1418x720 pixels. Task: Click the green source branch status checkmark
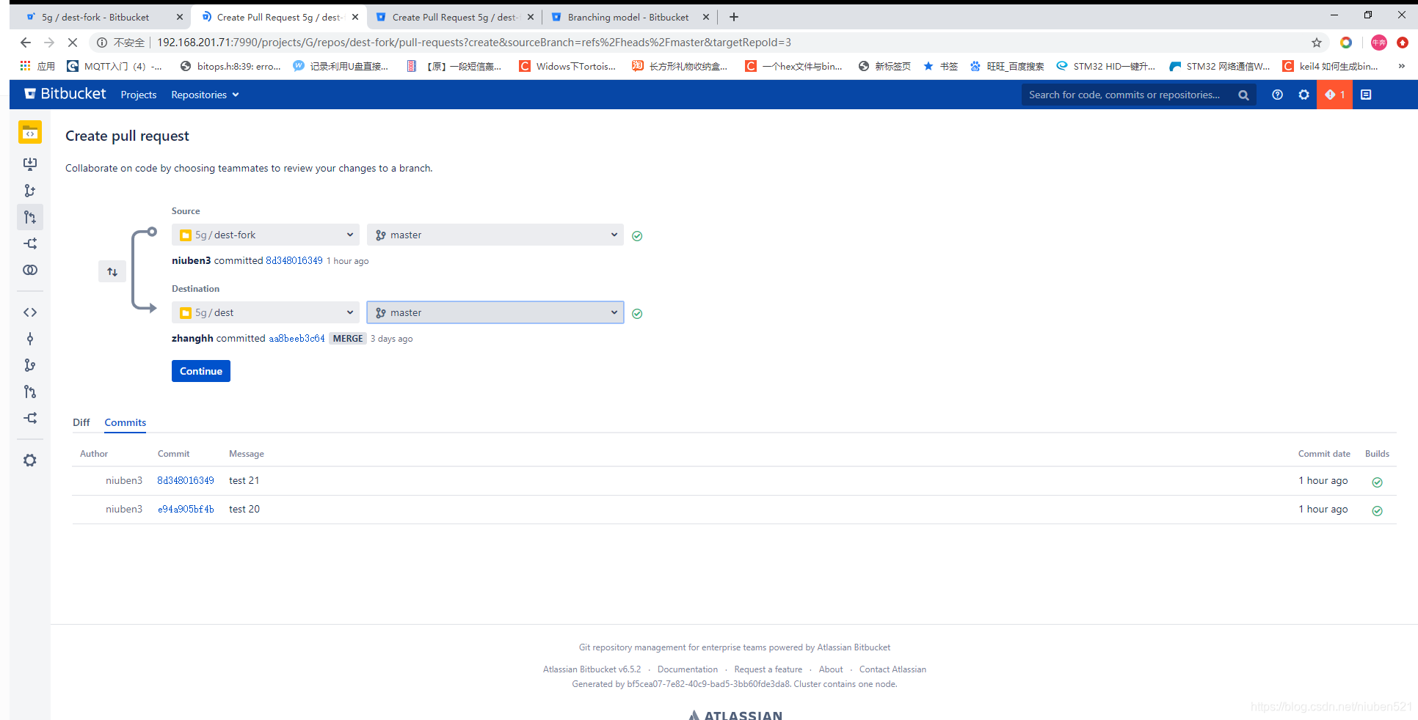click(636, 235)
